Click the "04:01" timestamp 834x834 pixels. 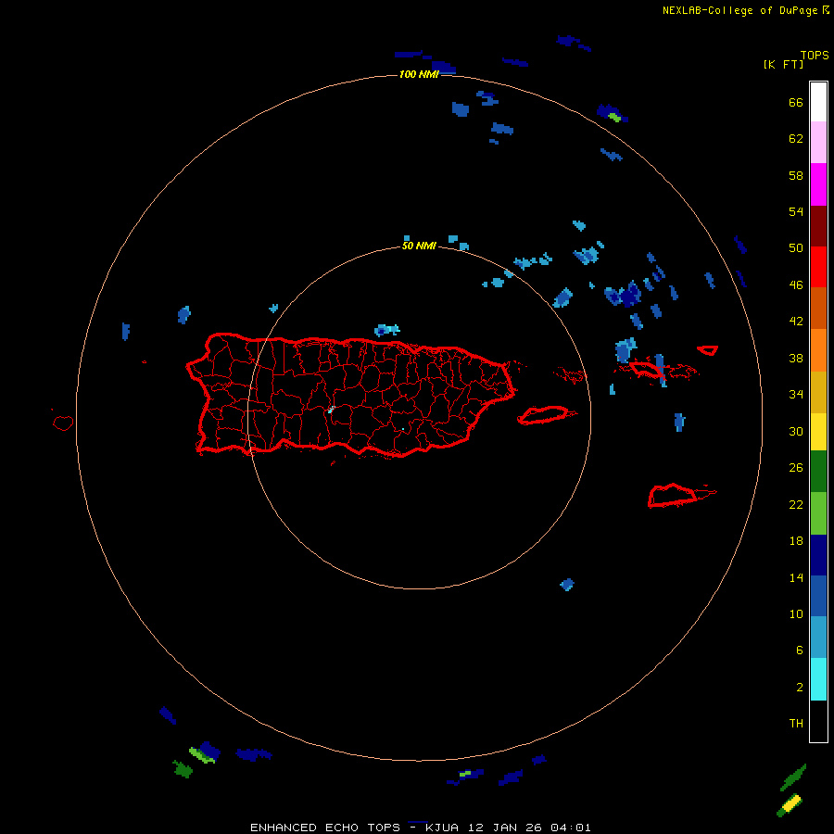pos(571,828)
